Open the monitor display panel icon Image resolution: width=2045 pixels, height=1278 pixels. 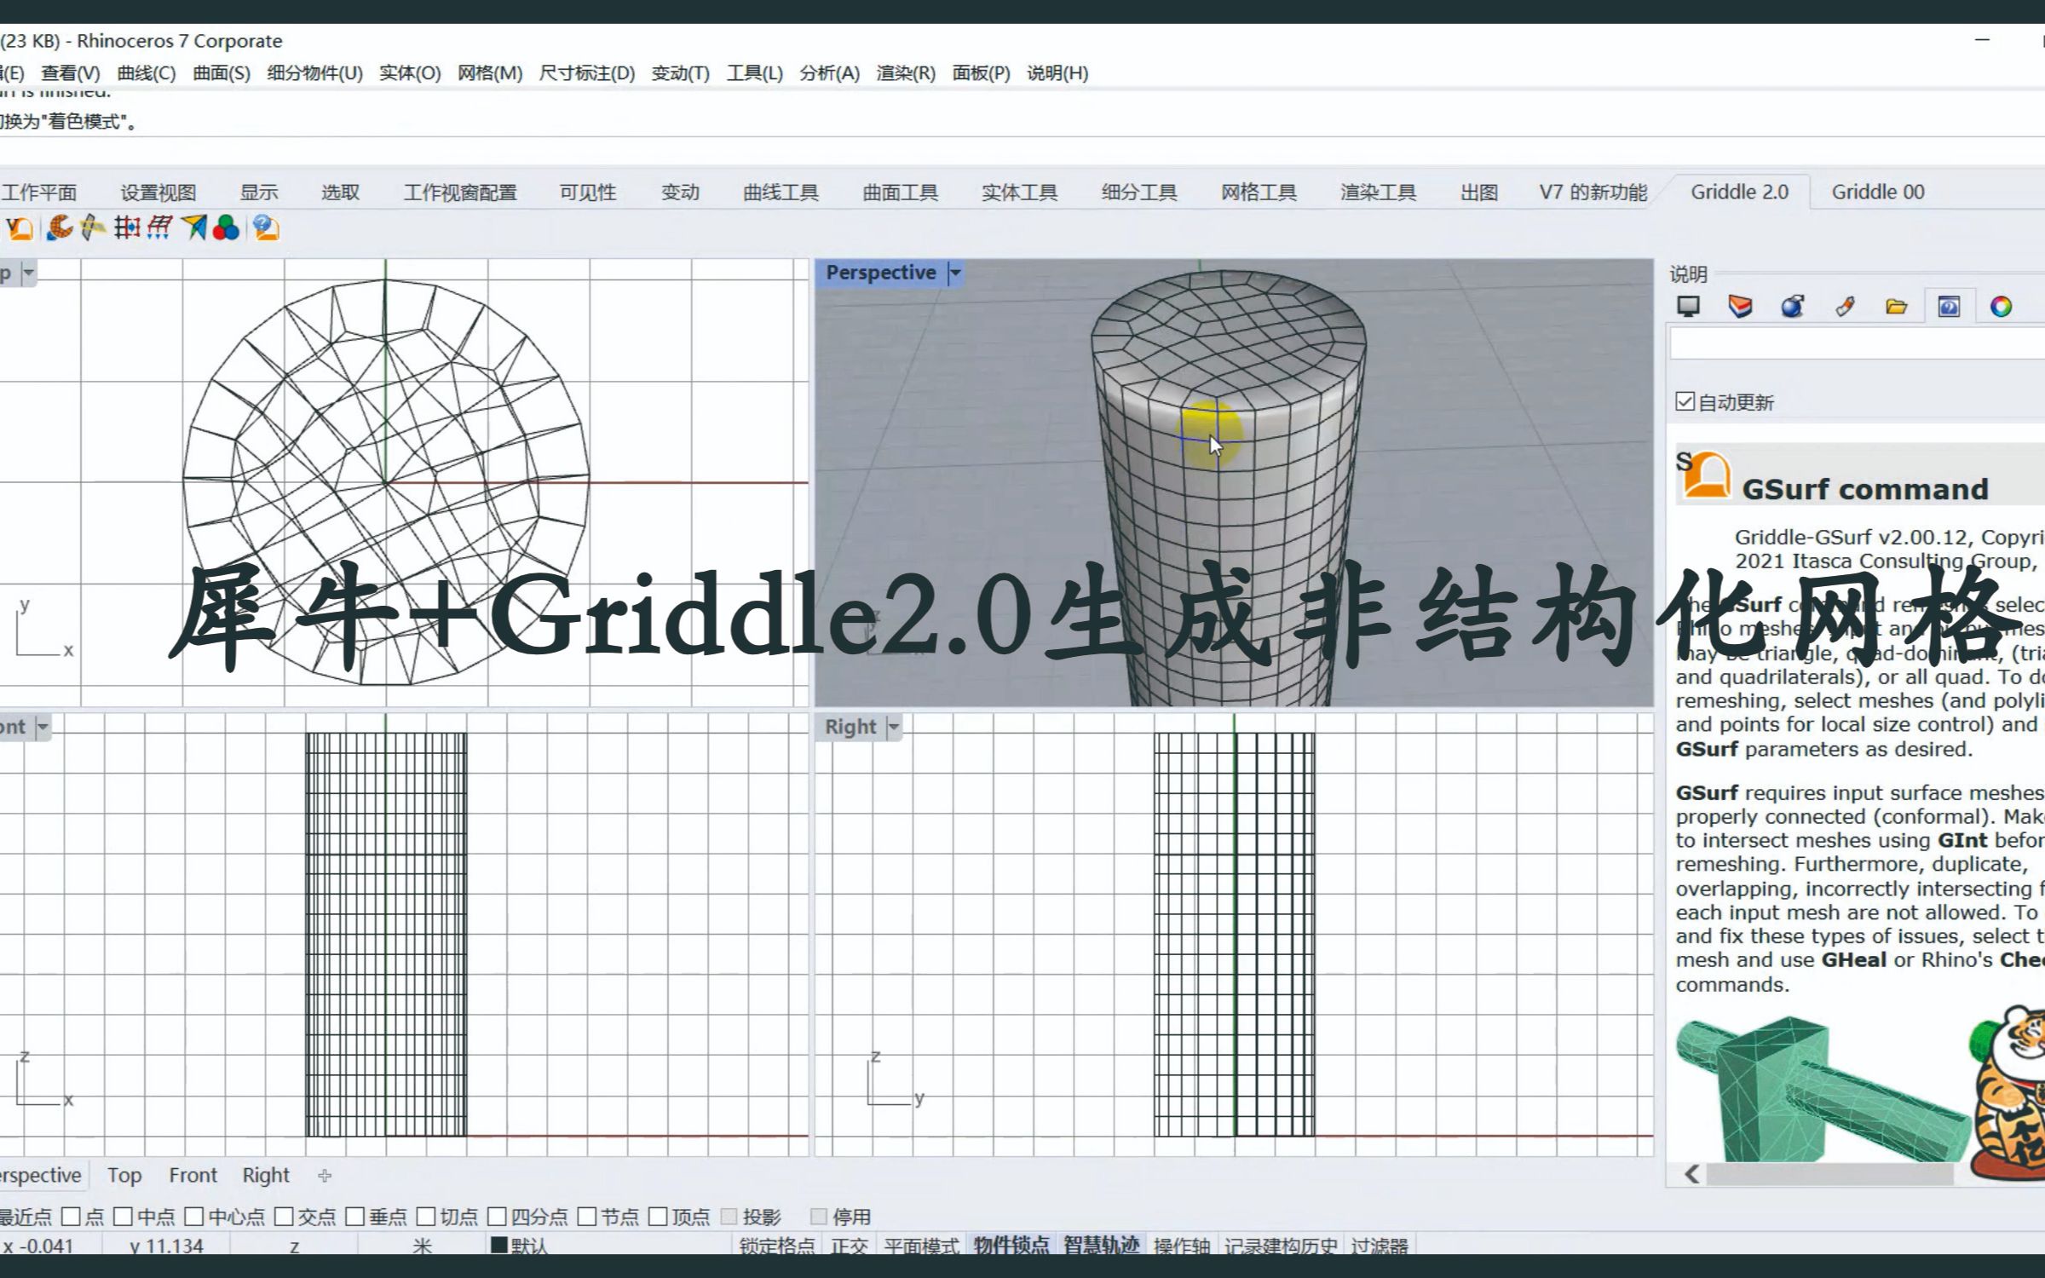tap(1688, 307)
